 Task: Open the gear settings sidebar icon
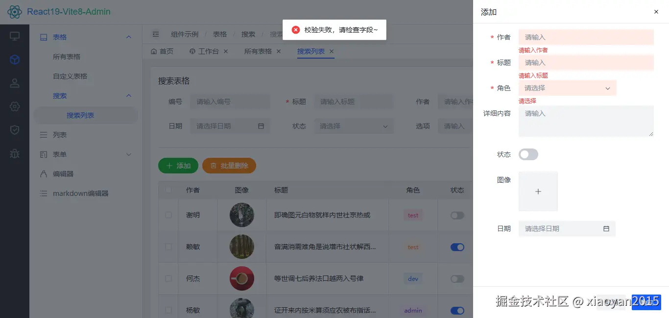(x=15, y=106)
